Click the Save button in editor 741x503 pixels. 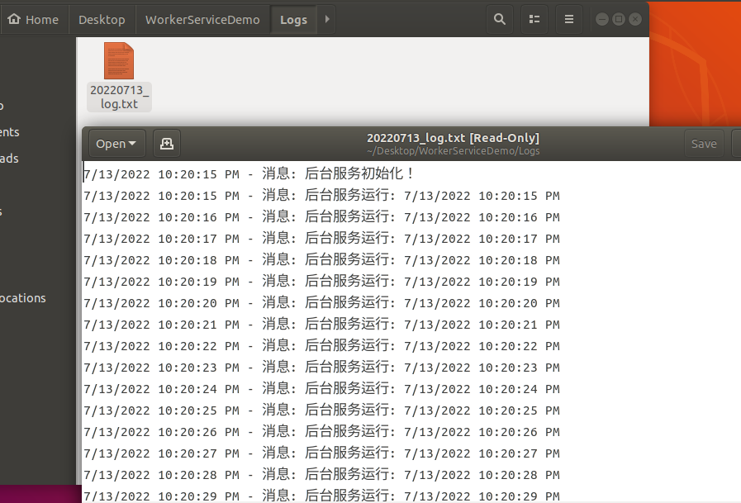click(704, 144)
